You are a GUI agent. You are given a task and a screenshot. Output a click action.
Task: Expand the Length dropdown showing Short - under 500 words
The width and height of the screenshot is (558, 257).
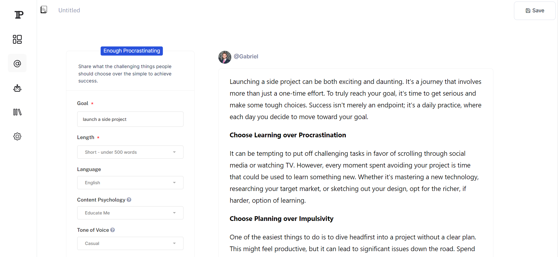[130, 152]
